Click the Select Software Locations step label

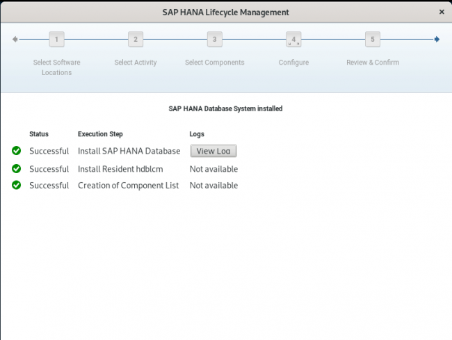pyautogui.click(x=56, y=67)
